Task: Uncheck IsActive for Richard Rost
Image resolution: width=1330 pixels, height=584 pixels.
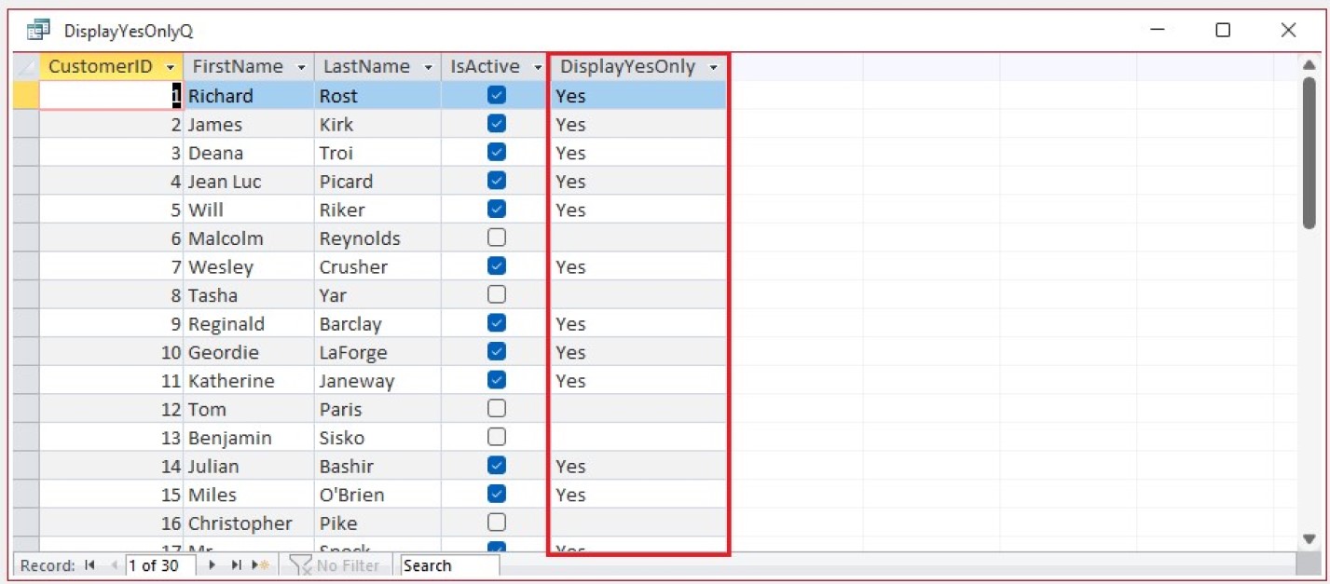Action: [496, 95]
